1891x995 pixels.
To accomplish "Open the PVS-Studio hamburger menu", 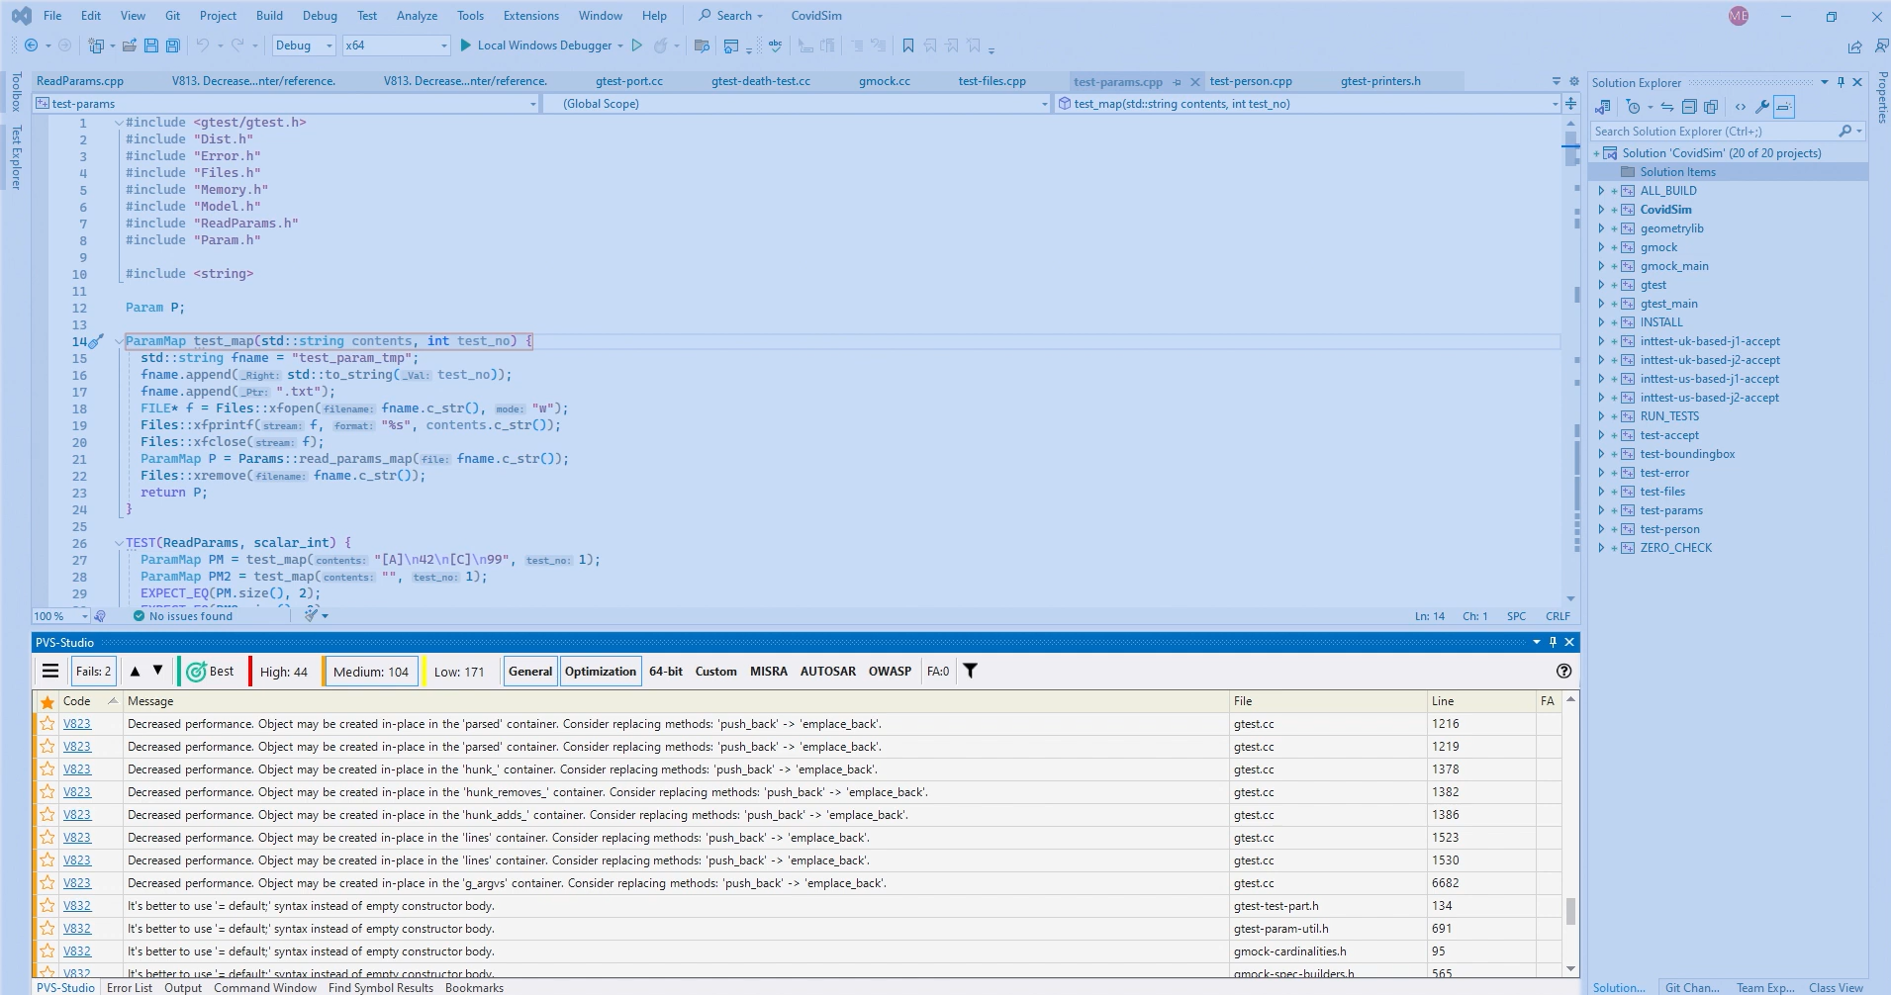I will [x=50, y=672].
